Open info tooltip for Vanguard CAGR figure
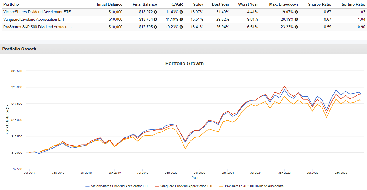This screenshot has width=367, height=190. [181, 19]
